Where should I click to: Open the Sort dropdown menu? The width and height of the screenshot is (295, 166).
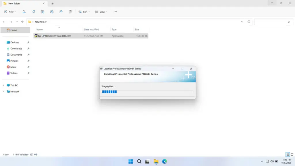click(x=84, y=12)
